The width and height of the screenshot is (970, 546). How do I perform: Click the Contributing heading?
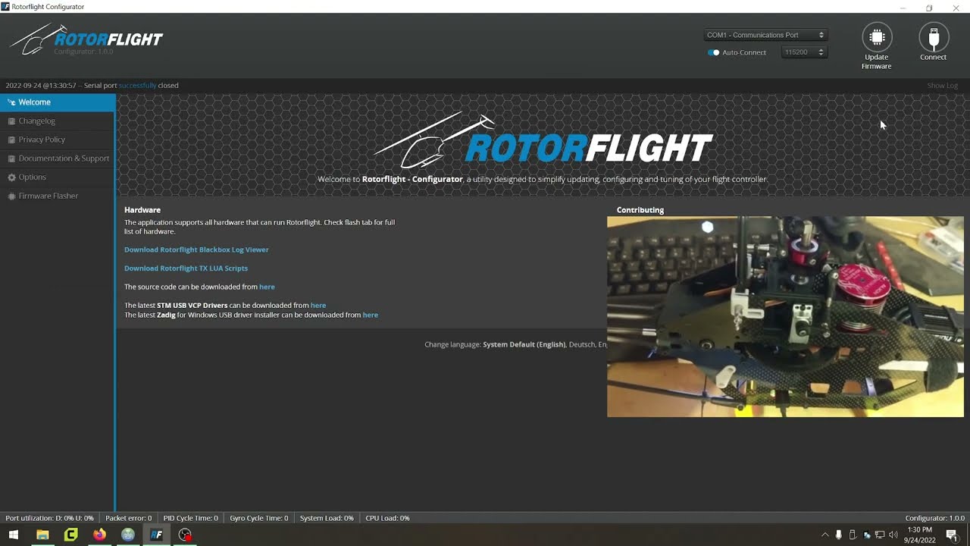point(640,210)
